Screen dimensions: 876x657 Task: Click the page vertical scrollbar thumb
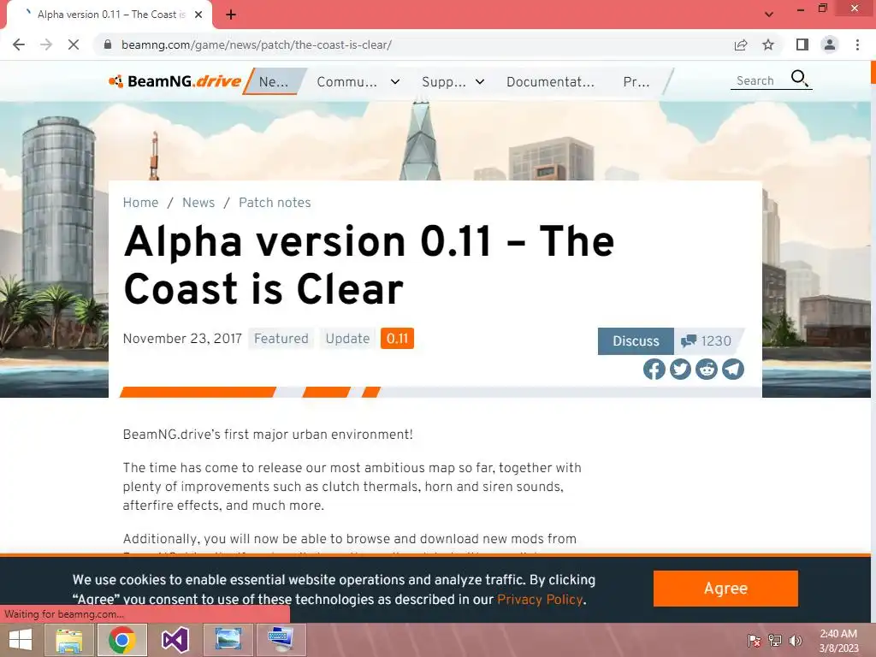point(873,72)
